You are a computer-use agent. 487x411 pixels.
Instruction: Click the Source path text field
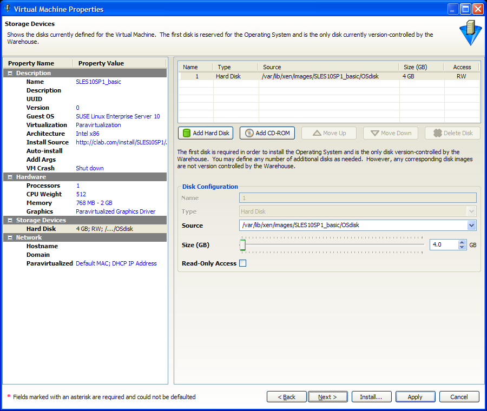pyautogui.click(x=353, y=226)
